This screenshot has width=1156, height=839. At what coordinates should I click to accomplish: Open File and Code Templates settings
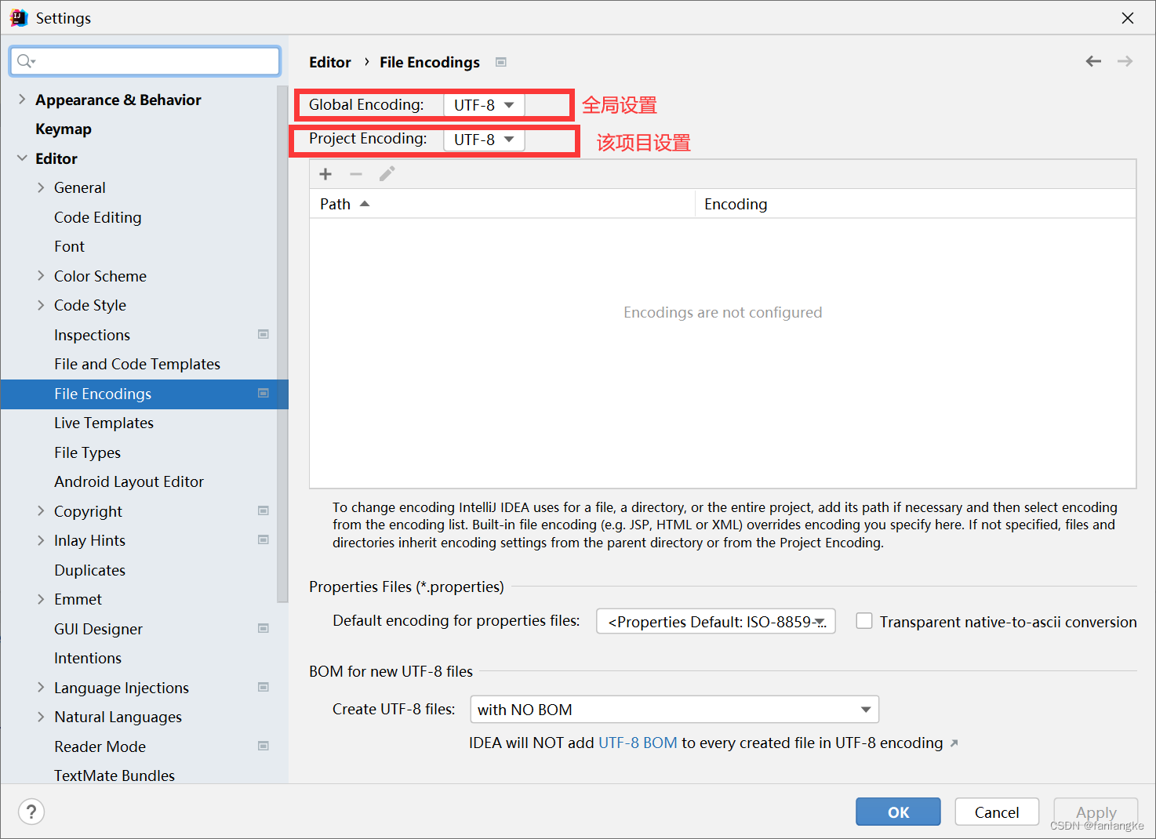[x=137, y=364]
